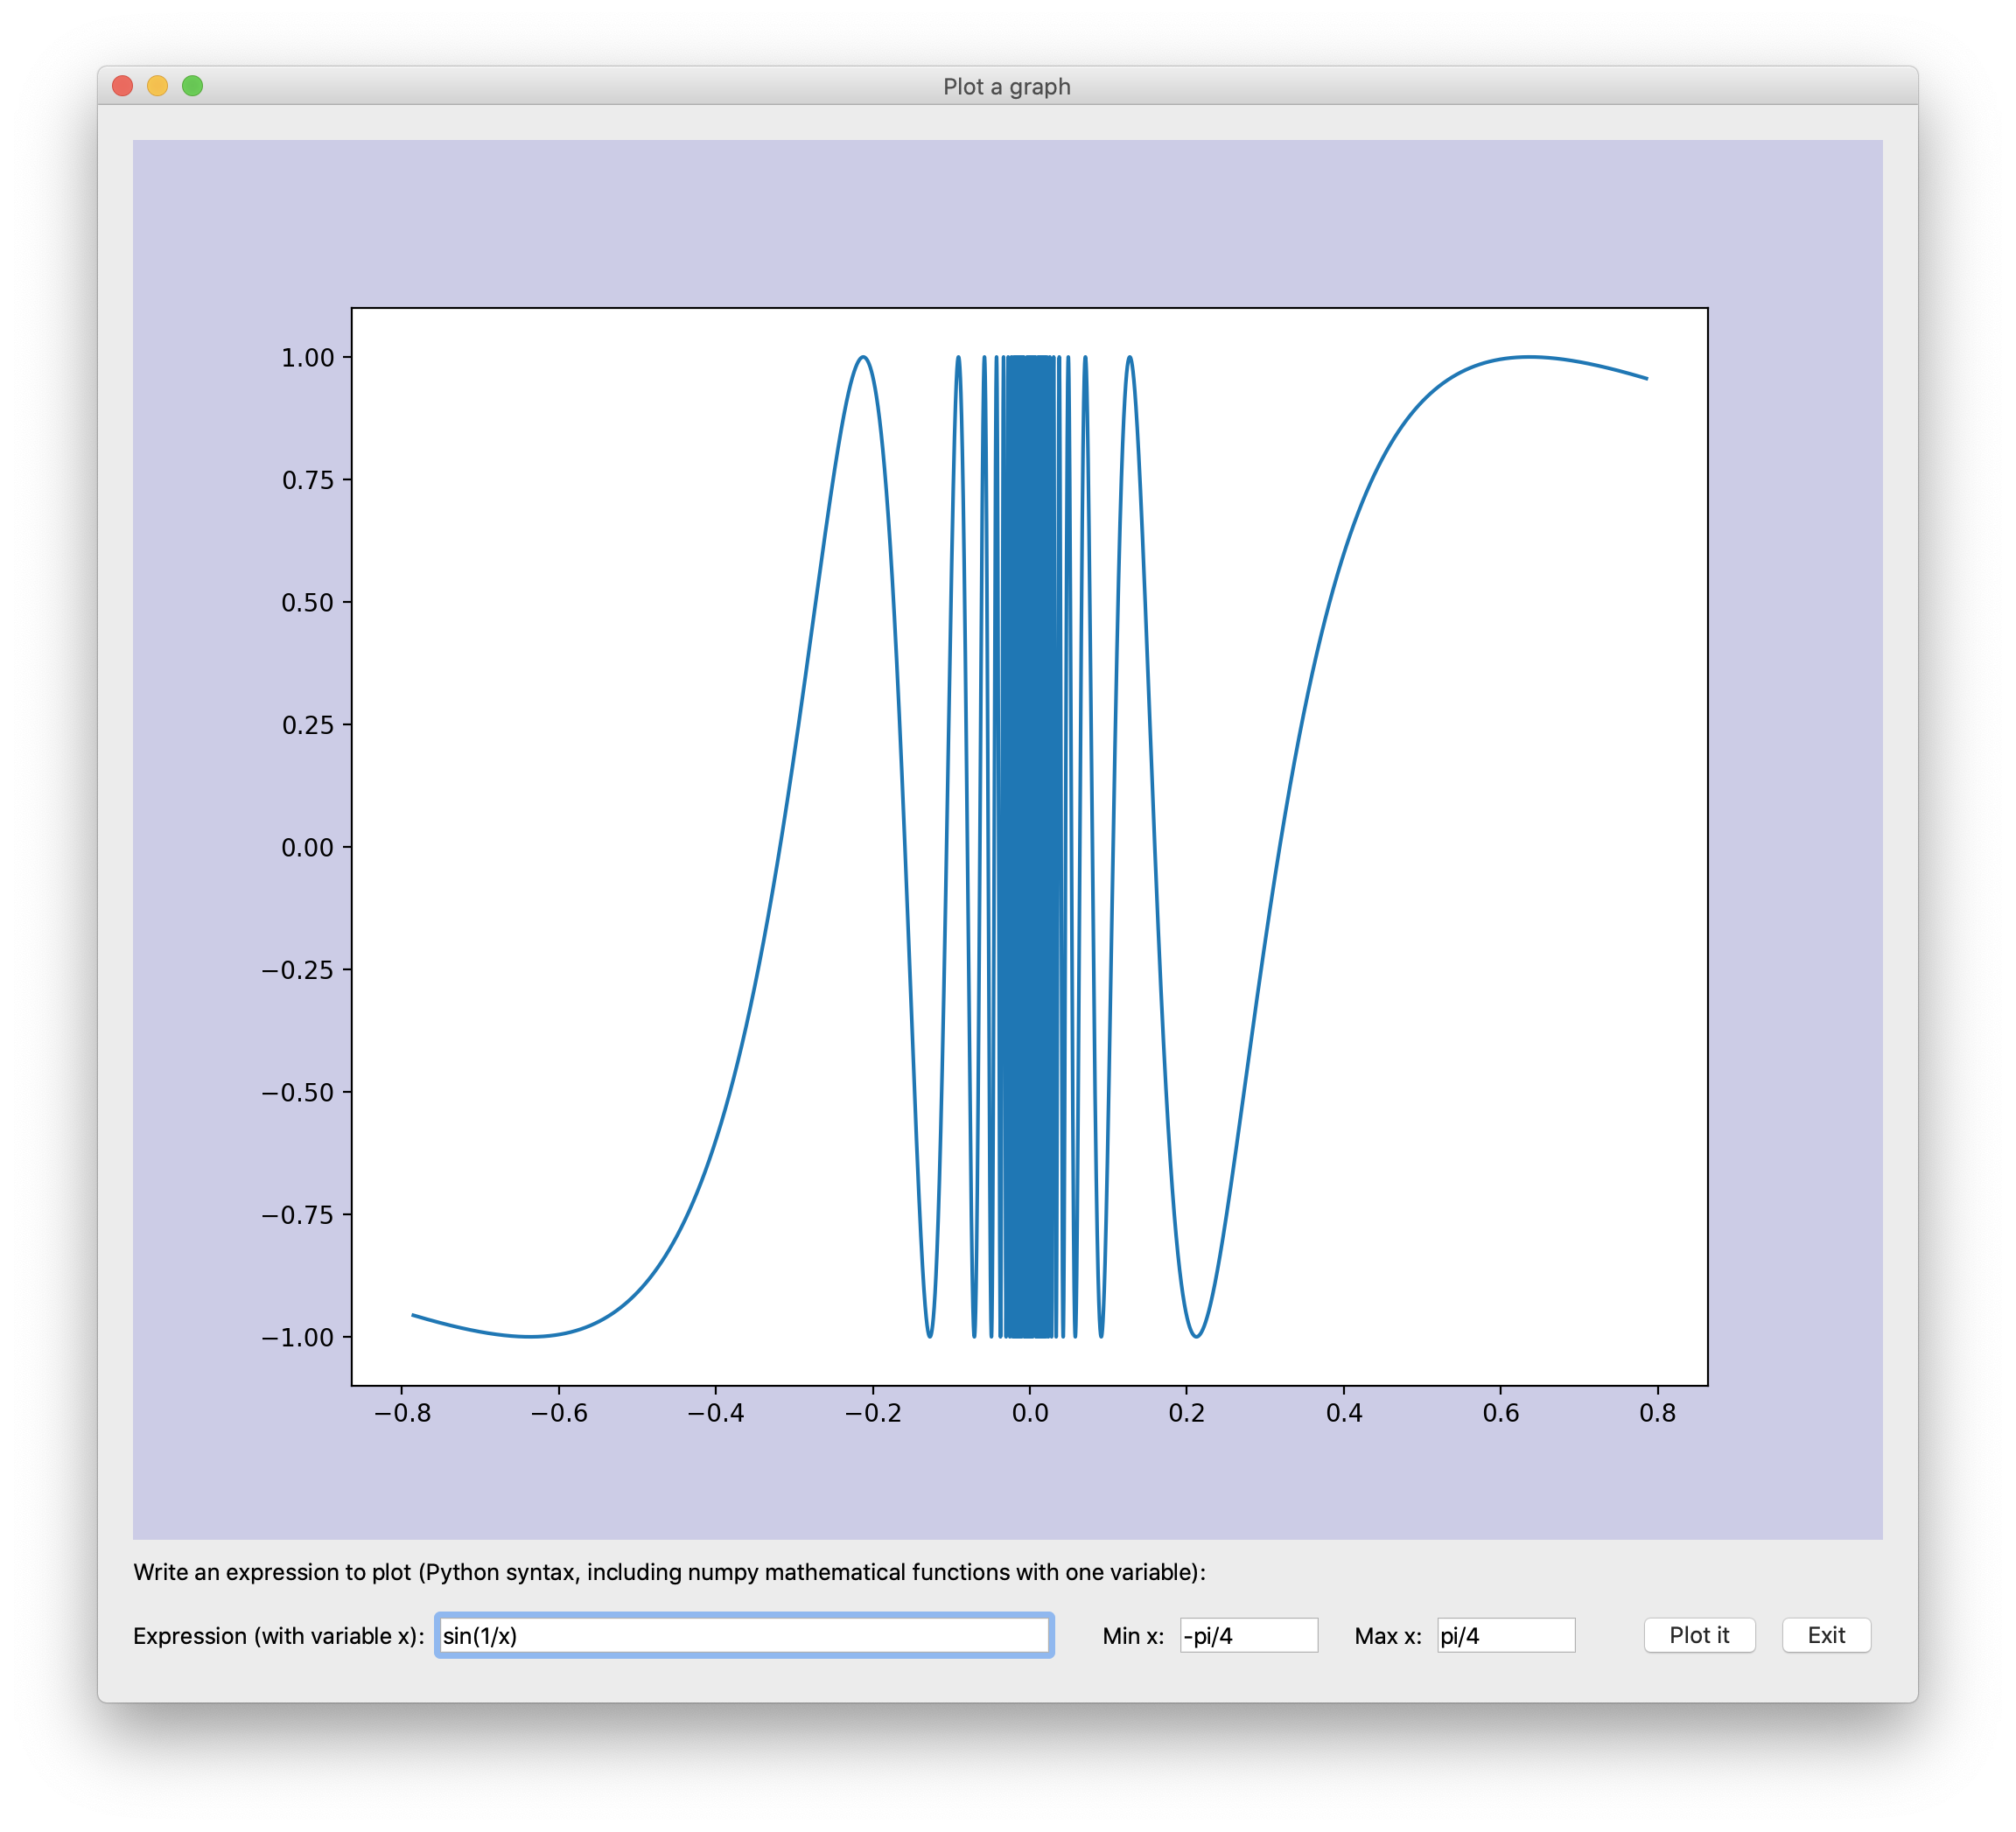
Task: Click the −0.8 x-axis tick label
Action: click(402, 1413)
